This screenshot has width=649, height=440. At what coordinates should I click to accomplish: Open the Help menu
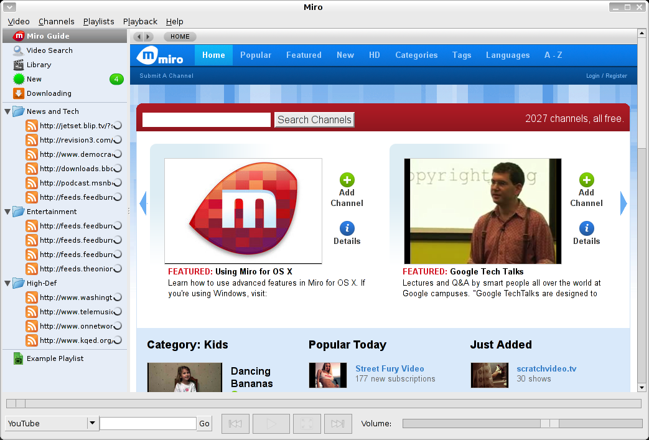coord(175,22)
